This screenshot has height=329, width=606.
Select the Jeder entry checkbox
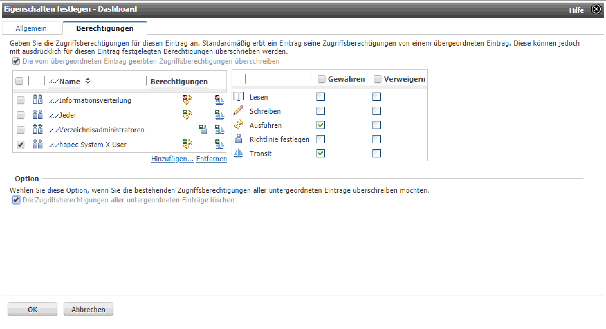point(21,115)
